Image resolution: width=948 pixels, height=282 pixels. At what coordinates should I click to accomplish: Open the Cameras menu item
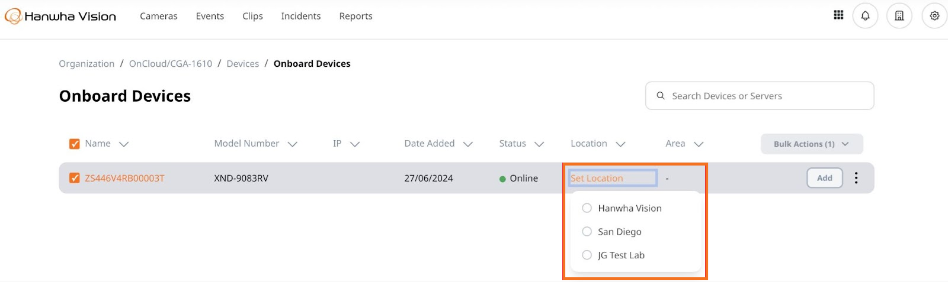coord(159,16)
